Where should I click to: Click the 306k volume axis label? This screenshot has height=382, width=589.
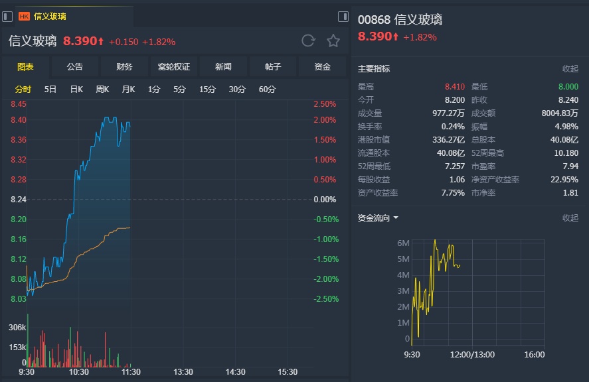pyautogui.click(x=17, y=327)
